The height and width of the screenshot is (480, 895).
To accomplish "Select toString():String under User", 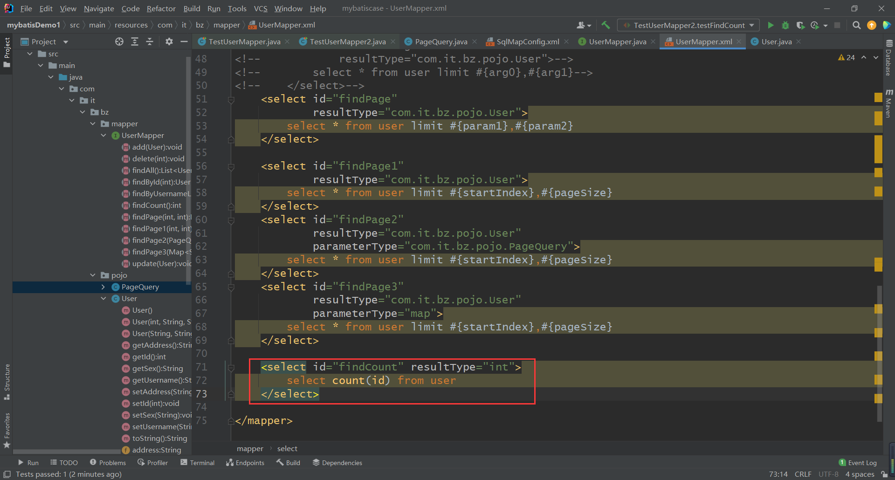I will [x=159, y=438].
